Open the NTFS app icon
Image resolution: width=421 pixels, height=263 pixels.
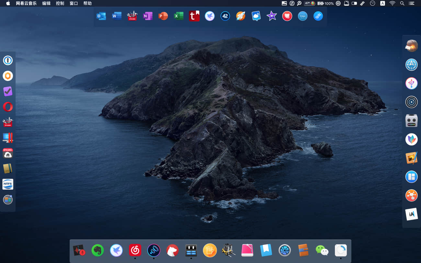(x=8, y=184)
